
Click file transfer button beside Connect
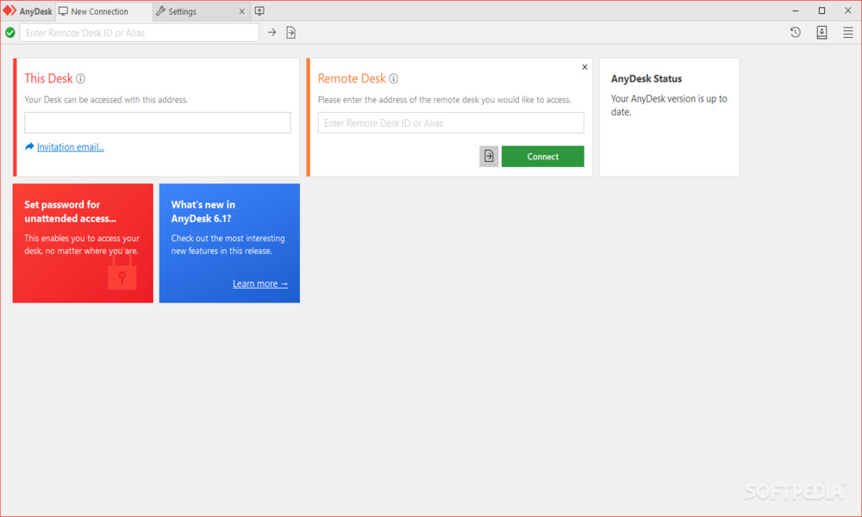(x=489, y=156)
